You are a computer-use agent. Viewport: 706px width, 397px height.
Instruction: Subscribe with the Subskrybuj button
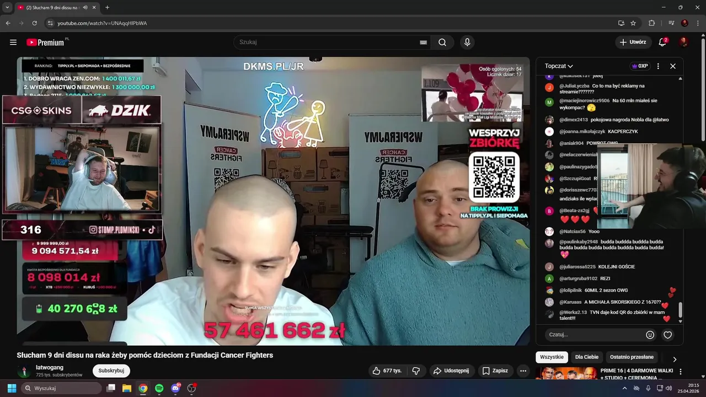pyautogui.click(x=111, y=371)
